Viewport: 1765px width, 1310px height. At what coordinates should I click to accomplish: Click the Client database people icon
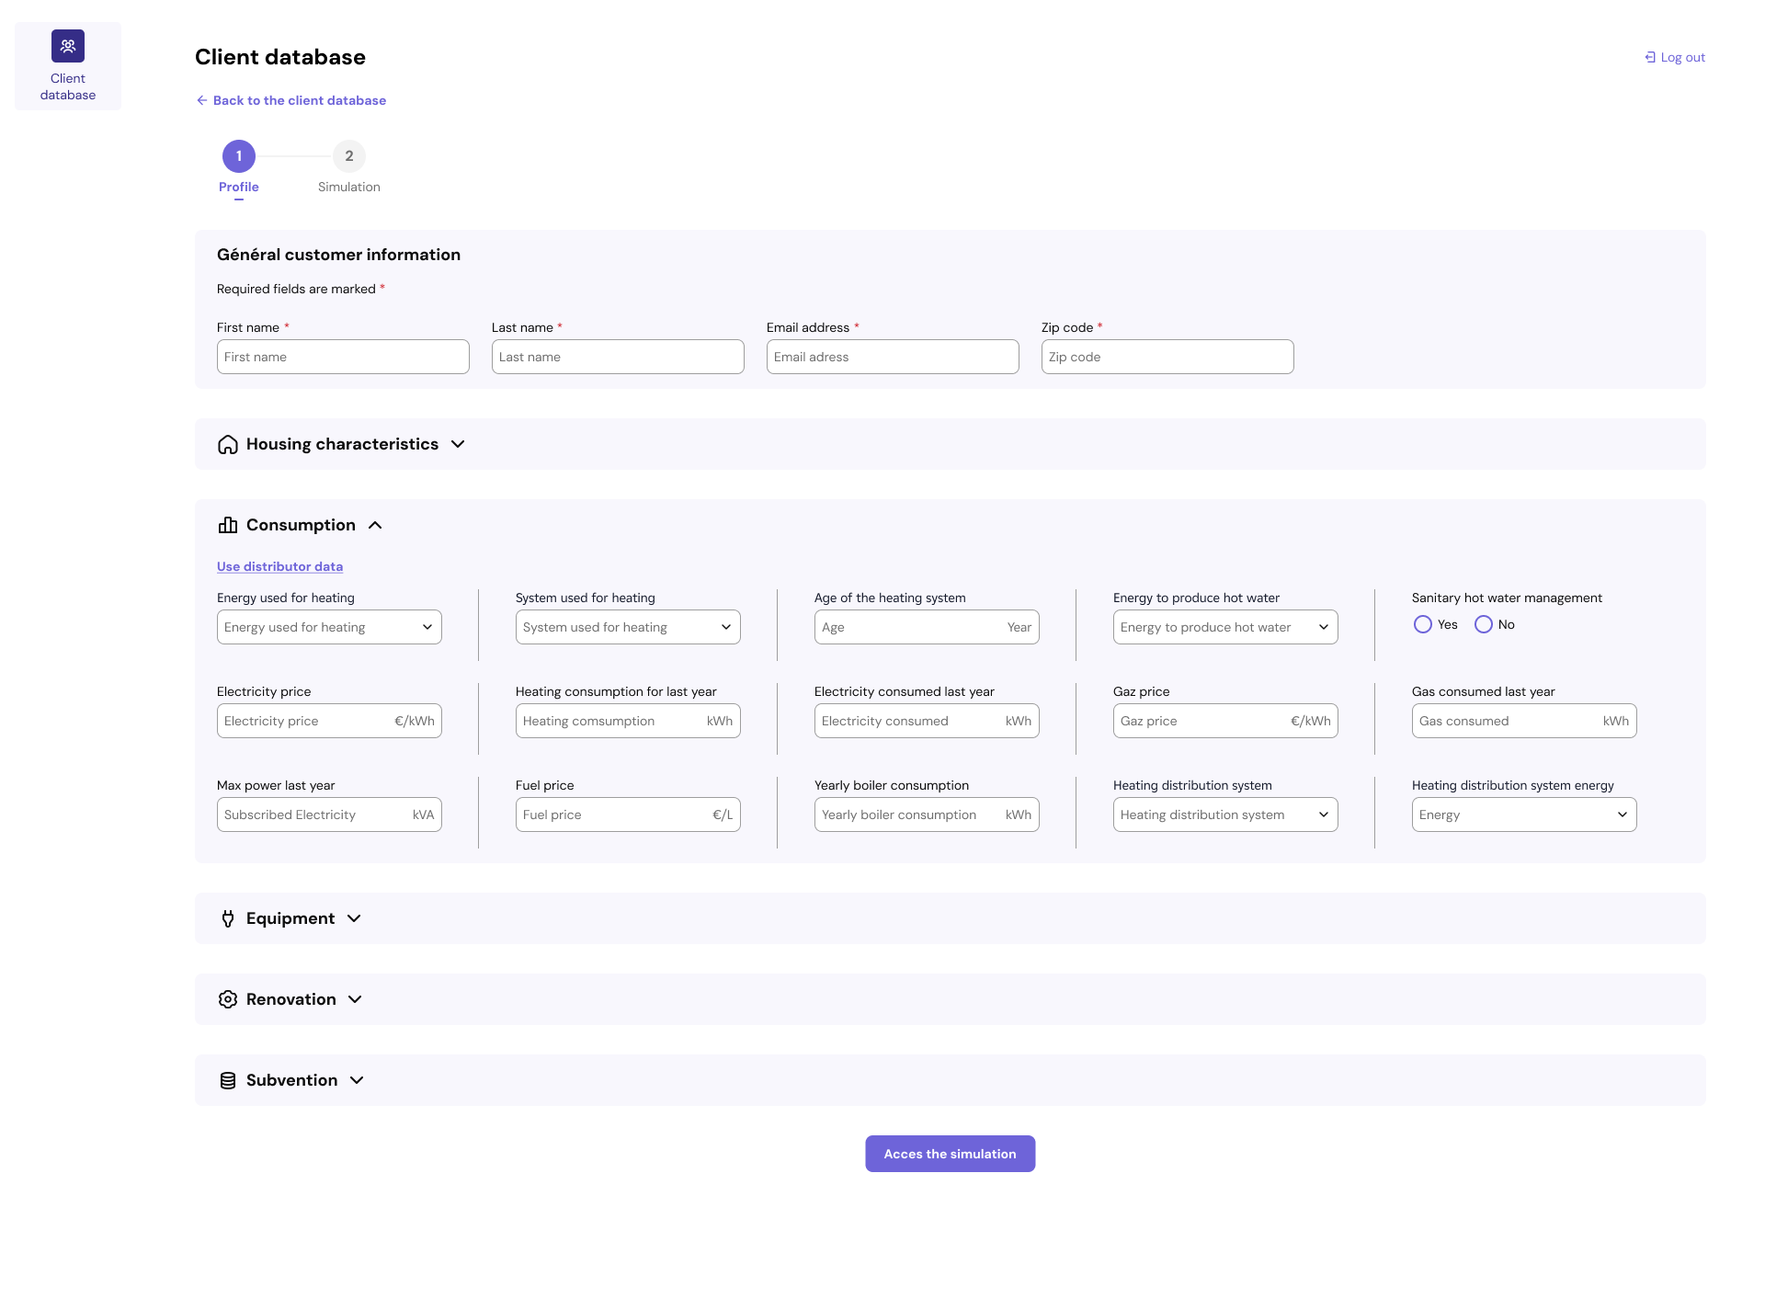(68, 46)
